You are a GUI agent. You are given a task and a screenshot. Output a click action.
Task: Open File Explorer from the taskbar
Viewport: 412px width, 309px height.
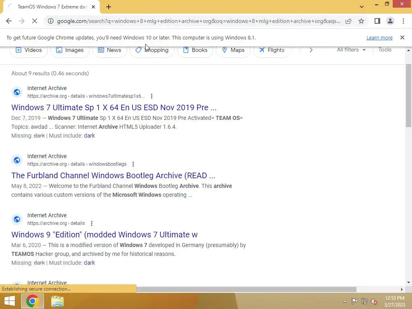coord(57,301)
